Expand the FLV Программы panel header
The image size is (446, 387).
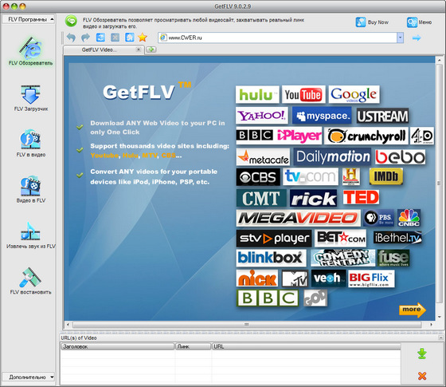click(x=28, y=19)
